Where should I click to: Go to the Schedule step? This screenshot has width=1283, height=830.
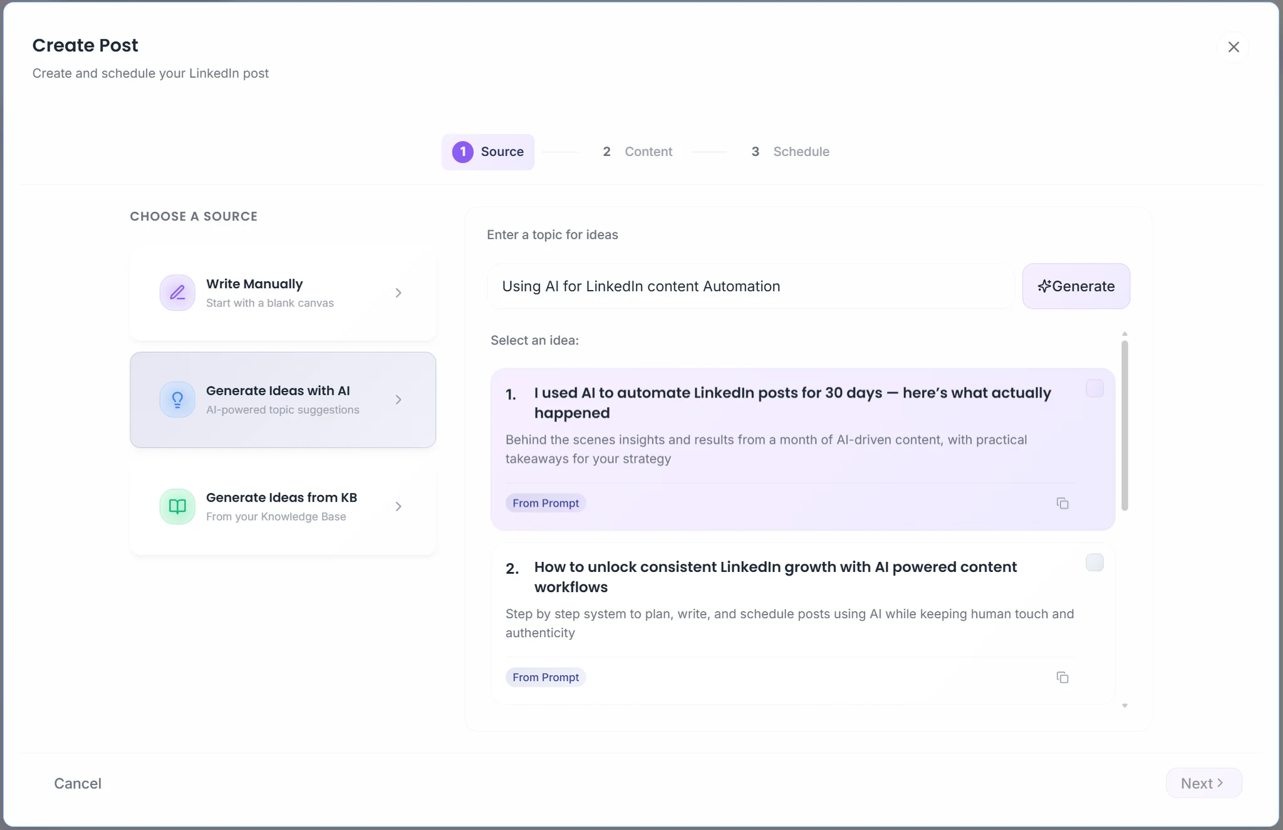801,152
